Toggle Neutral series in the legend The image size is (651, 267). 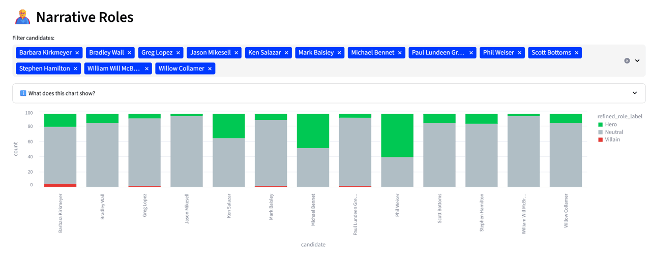click(x=610, y=132)
